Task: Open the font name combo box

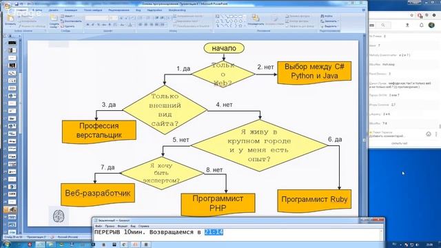Action: (x=96, y=18)
